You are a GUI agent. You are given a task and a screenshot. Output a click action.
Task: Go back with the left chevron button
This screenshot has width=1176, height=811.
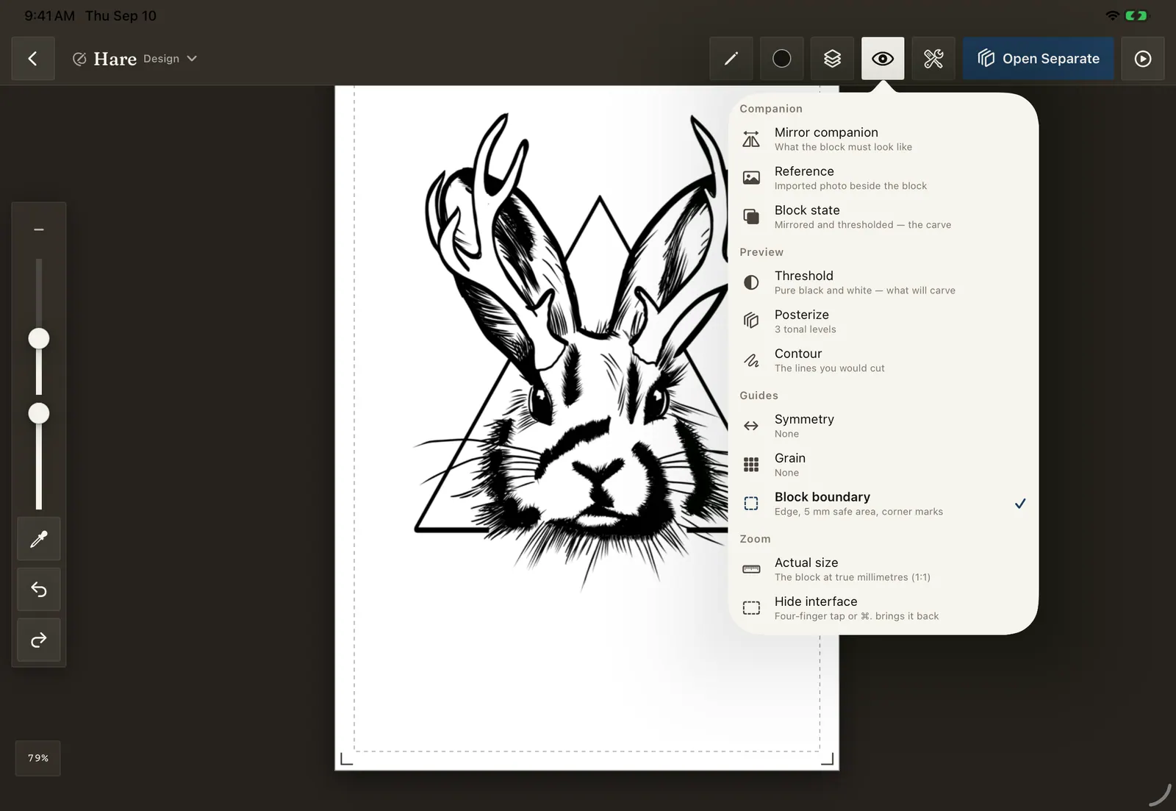pyautogui.click(x=32, y=59)
